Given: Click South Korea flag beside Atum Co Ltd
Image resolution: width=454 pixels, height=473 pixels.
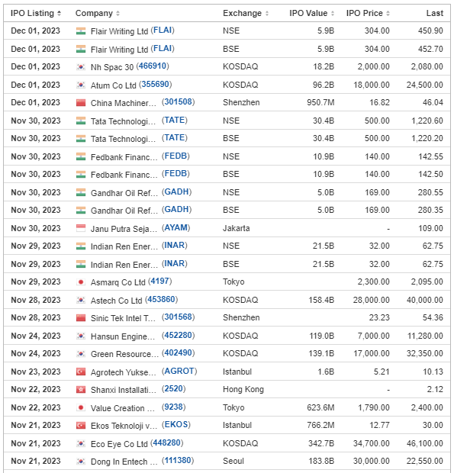Looking at the screenshot, I should (x=81, y=85).
